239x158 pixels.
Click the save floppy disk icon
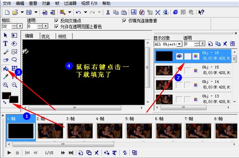pyautogui.click(x=29, y=12)
